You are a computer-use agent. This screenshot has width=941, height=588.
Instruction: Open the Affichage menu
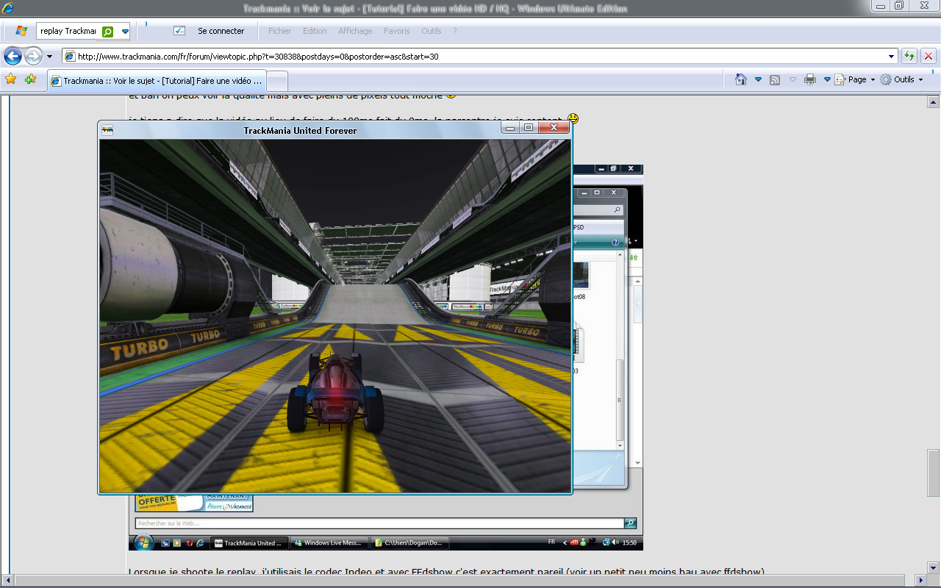coord(355,31)
